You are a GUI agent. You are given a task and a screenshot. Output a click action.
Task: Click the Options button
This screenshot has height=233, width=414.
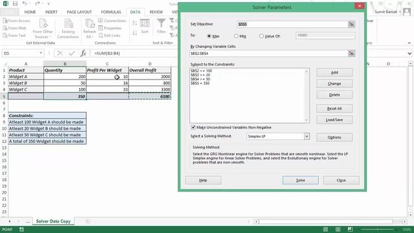click(x=334, y=137)
